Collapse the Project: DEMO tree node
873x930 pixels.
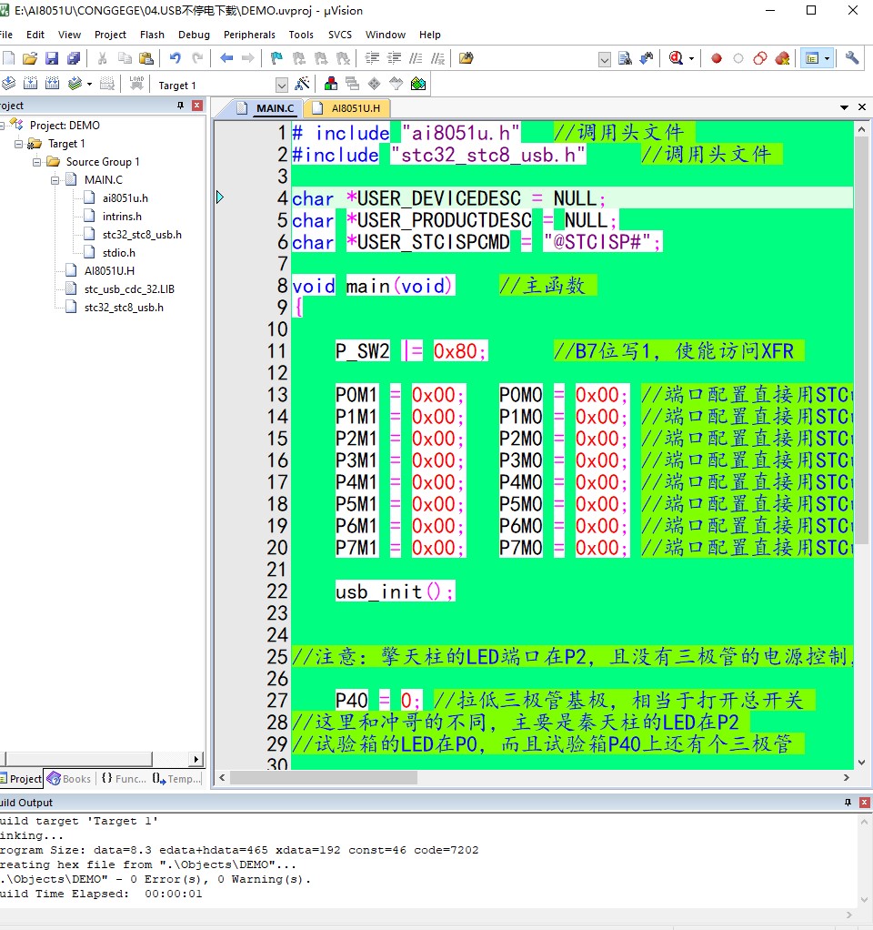pos(3,126)
